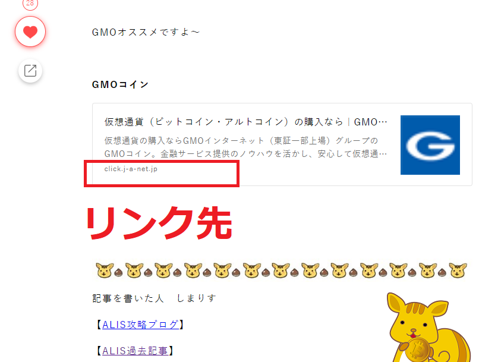Click the first chestnut icon in the divider

(x=118, y=272)
